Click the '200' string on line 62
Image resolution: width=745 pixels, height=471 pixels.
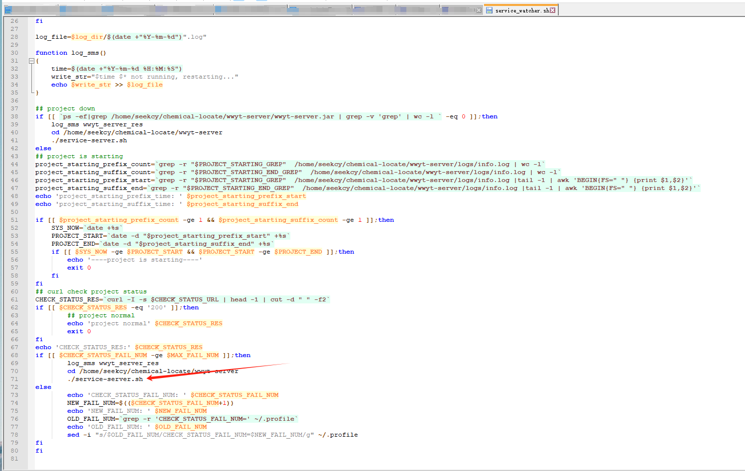[157, 307]
